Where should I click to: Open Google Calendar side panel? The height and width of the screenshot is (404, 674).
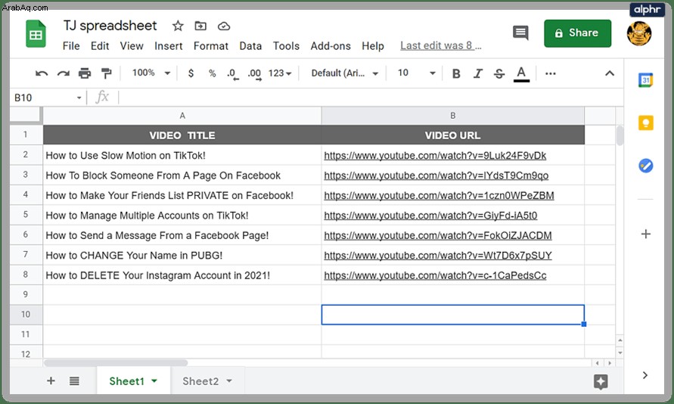(645, 80)
